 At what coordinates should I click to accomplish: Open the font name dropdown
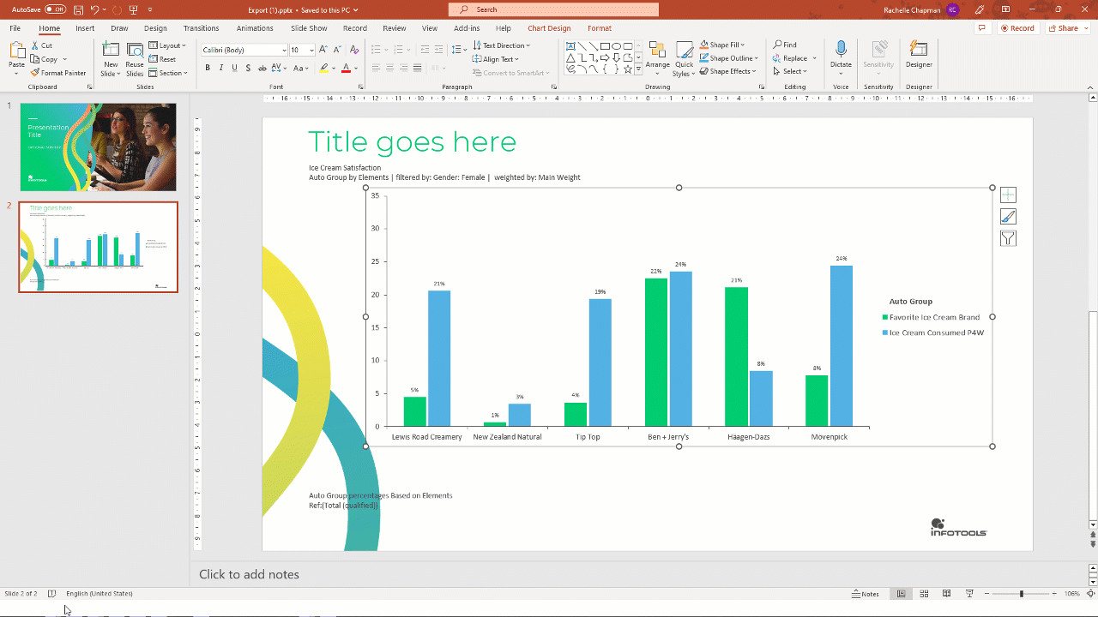(284, 51)
